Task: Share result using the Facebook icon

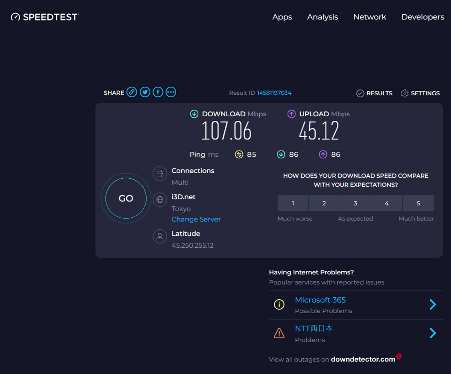Action: pos(158,92)
